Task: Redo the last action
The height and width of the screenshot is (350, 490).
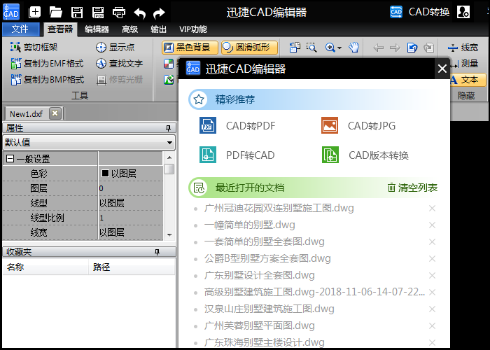Action: [x=160, y=13]
